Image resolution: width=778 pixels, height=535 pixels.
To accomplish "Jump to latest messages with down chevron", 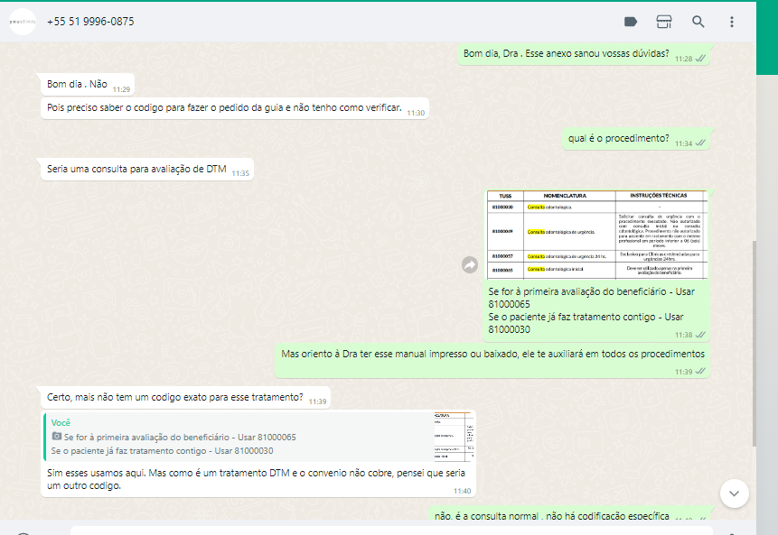I will 735,493.
